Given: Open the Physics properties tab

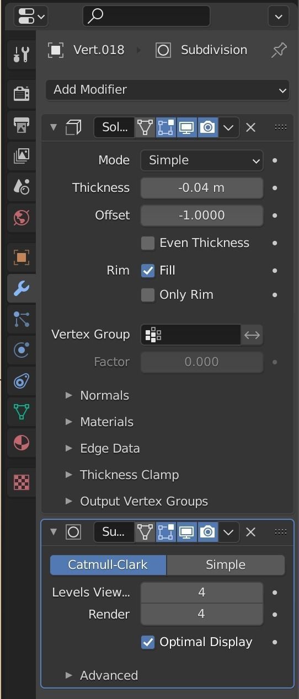Looking at the screenshot, I should point(21,350).
